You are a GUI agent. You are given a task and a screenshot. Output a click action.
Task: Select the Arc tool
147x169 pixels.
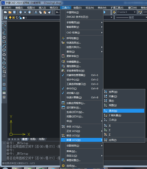coord(4,46)
